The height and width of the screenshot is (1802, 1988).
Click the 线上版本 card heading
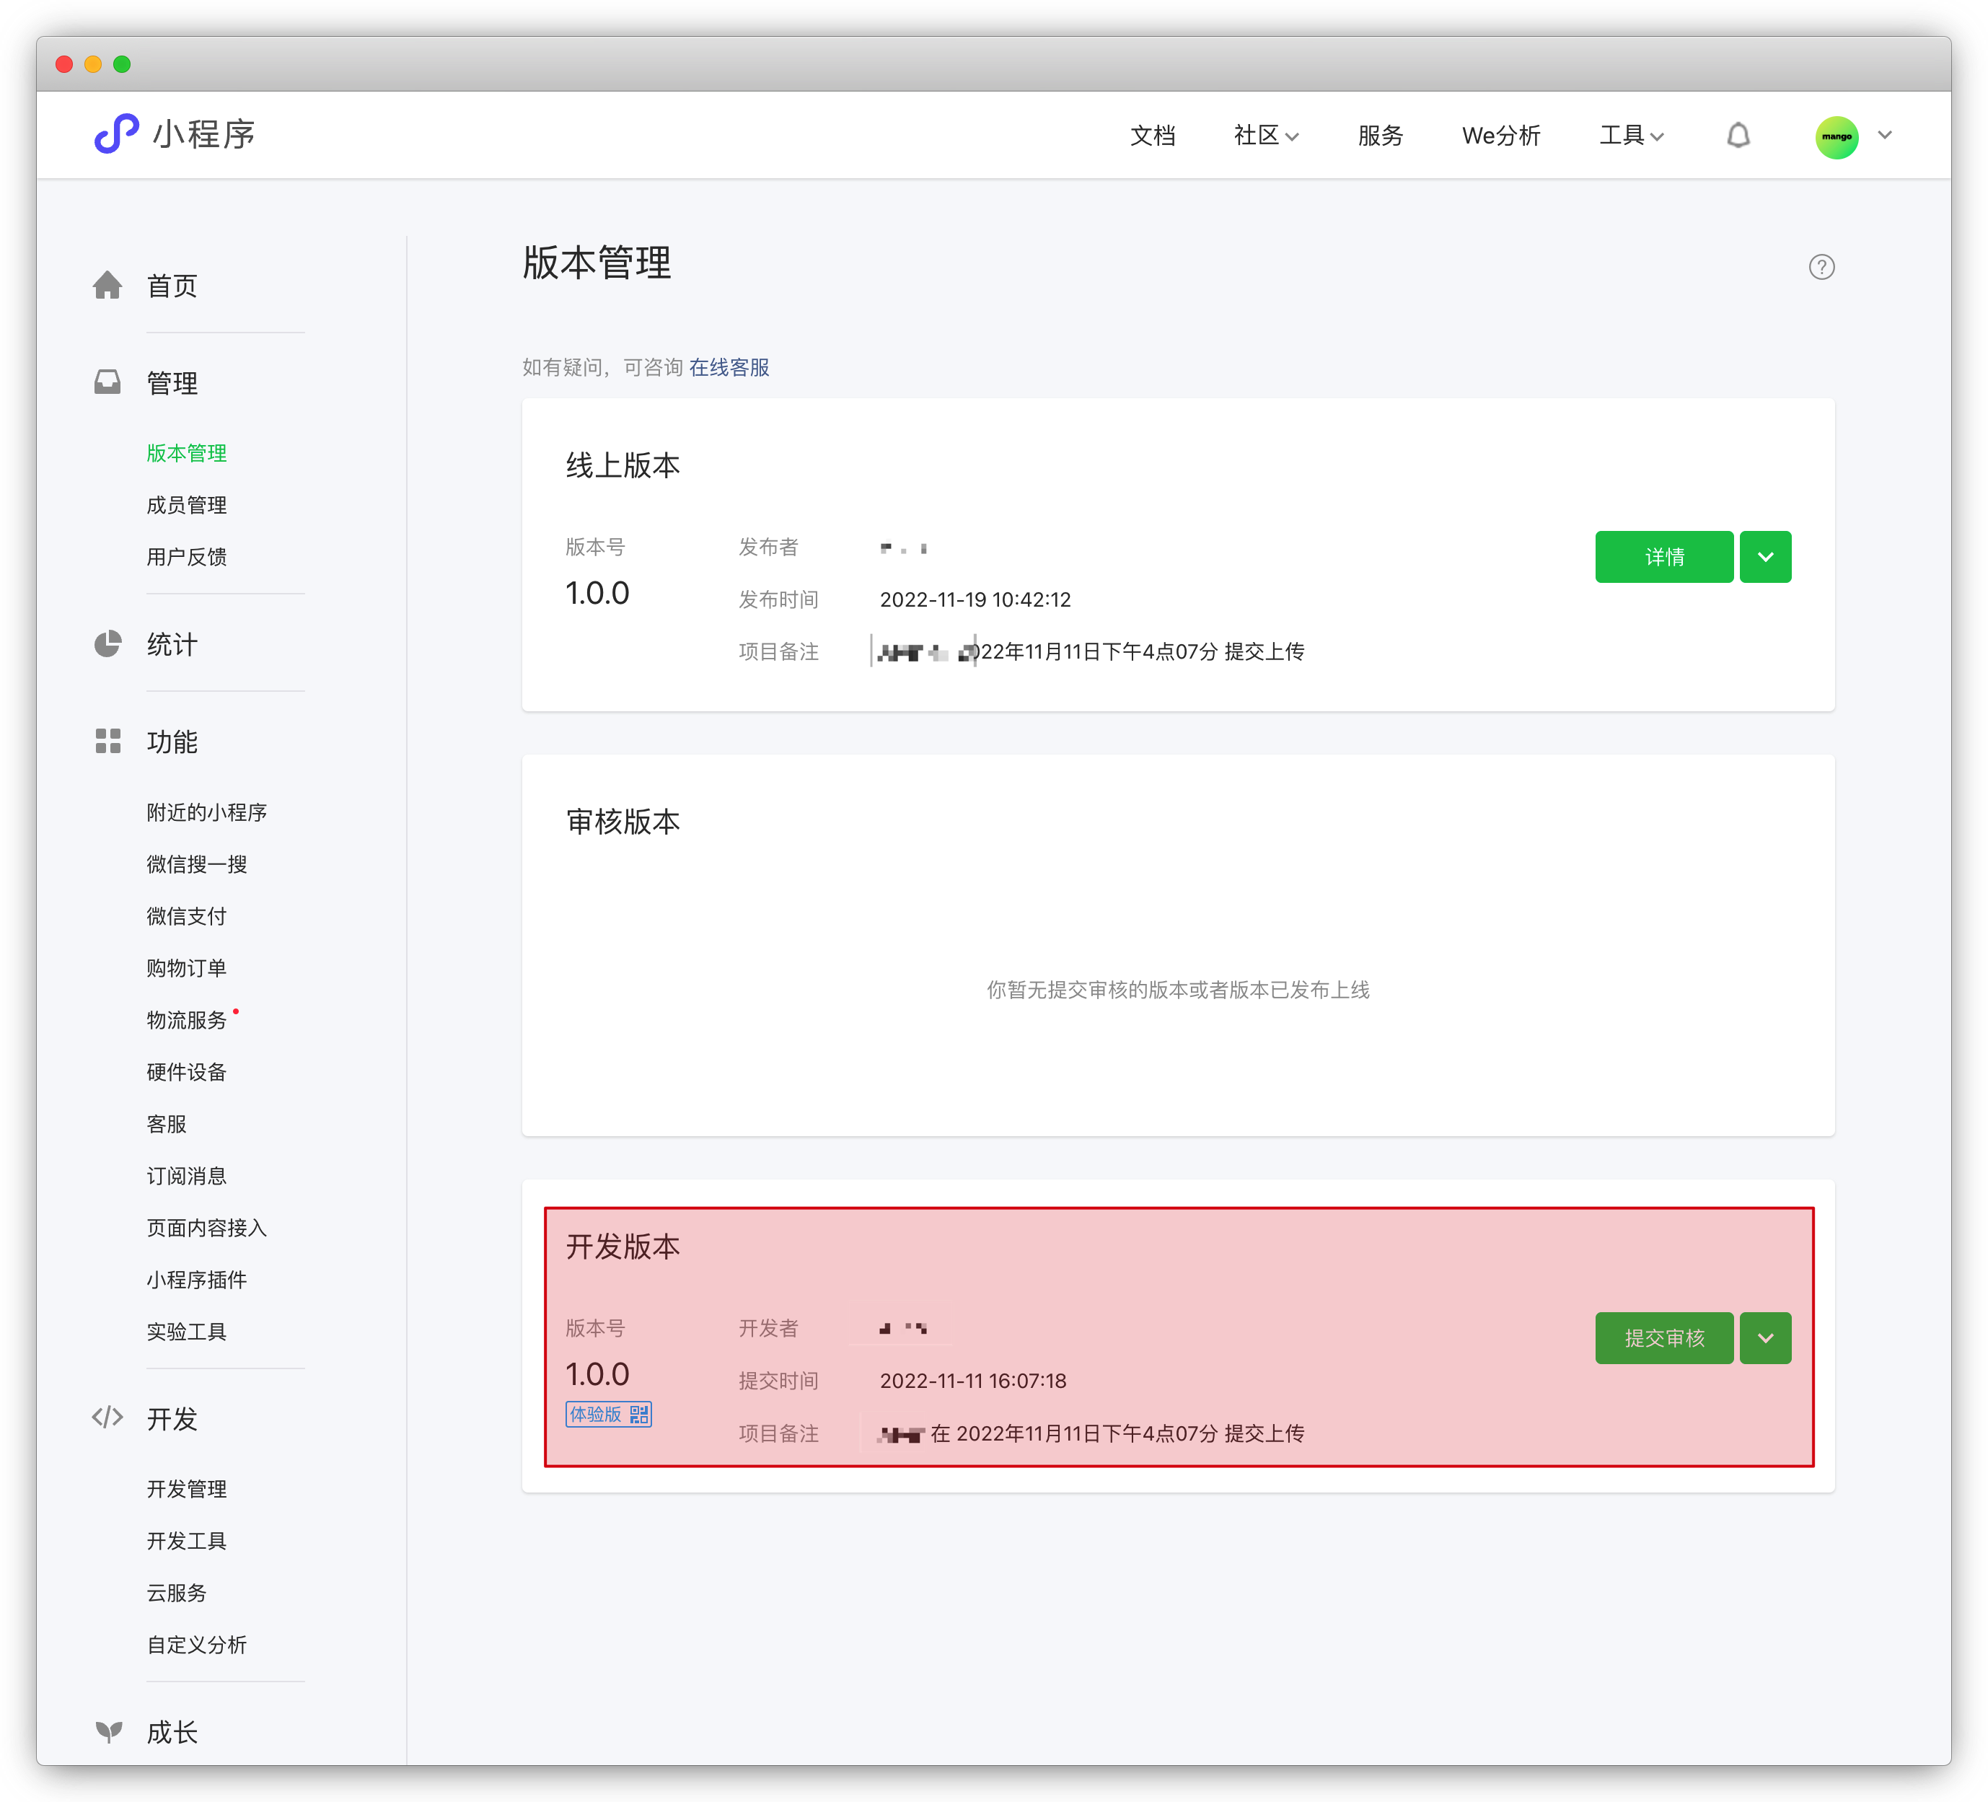pyautogui.click(x=623, y=465)
